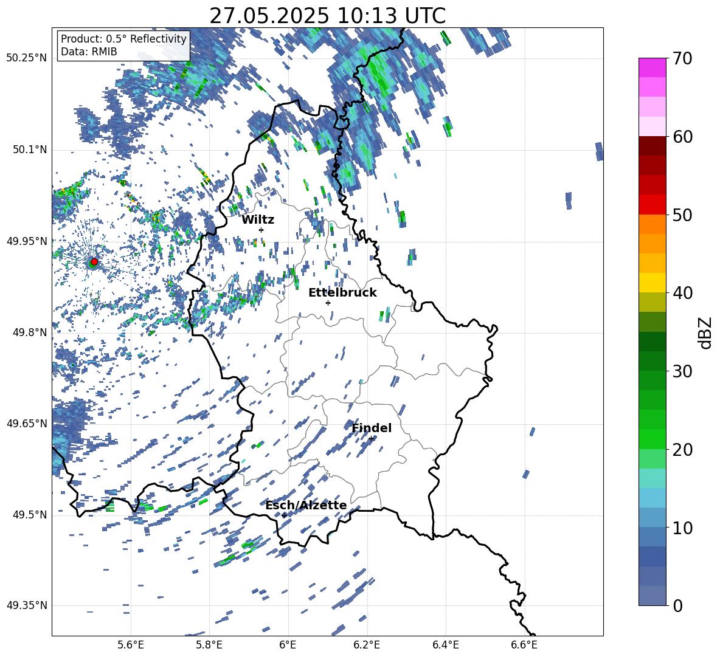This screenshot has width=720, height=657.
Task: Click the 49.8°N latitude label
Action: pos(29,332)
